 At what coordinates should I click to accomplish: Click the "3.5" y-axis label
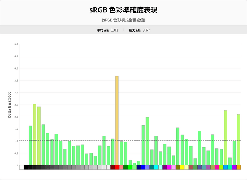point(16,81)
